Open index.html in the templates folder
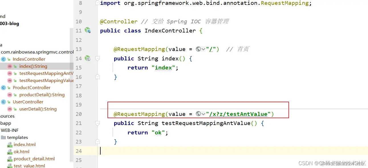The height and width of the screenshot is (168, 368). coord(25,144)
